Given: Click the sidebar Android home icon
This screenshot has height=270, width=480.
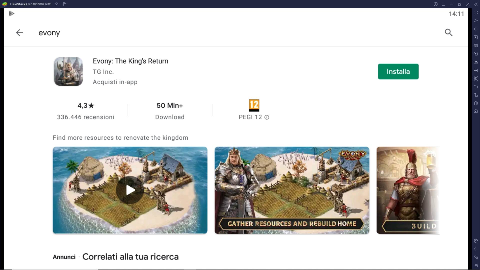Looking at the screenshot, I should [x=476, y=257].
